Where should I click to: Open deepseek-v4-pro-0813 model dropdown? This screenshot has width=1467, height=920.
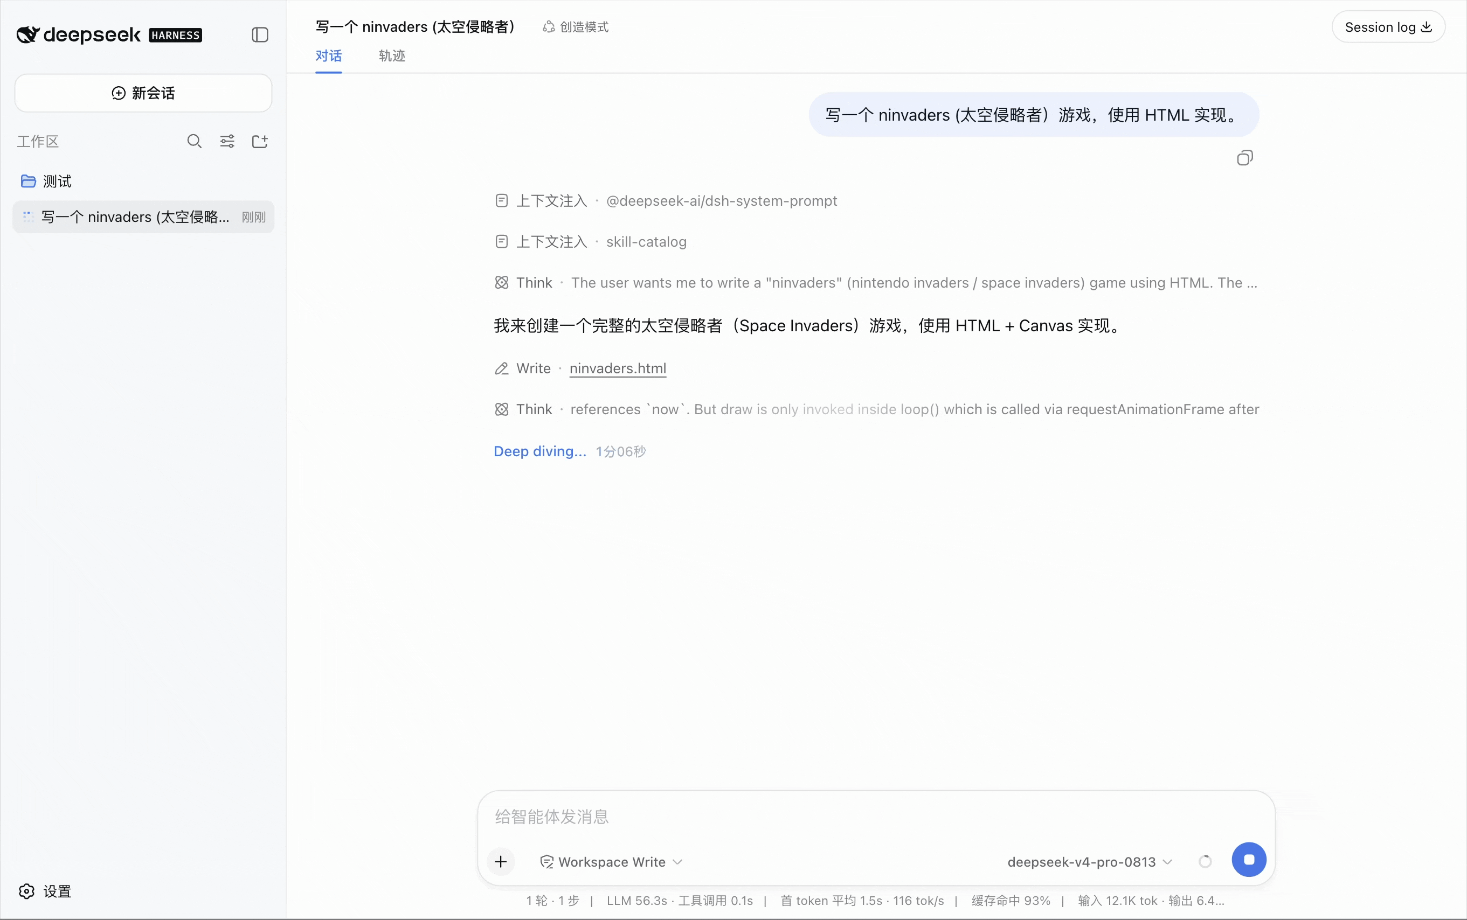tap(1090, 862)
